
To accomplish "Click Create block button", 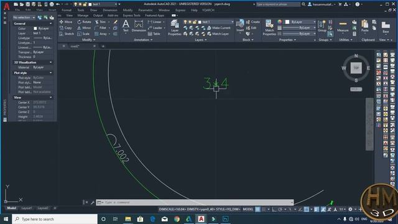I will (x=253, y=22).
